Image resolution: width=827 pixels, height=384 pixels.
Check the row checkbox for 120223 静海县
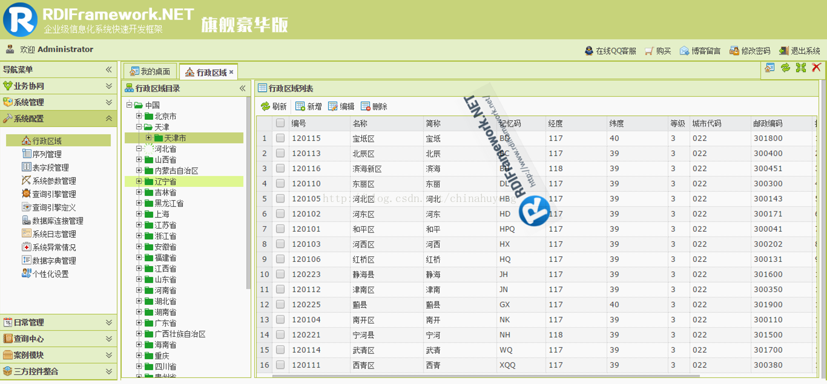pos(280,274)
